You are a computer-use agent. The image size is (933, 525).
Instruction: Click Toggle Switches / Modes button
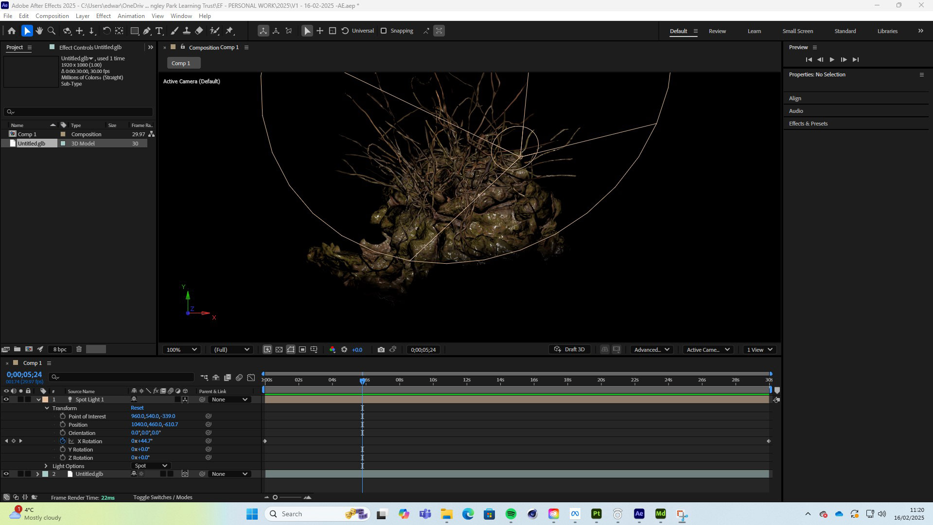[162, 497]
